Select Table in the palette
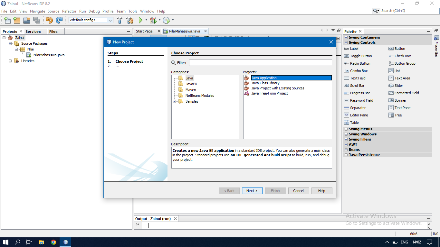 (351, 123)
